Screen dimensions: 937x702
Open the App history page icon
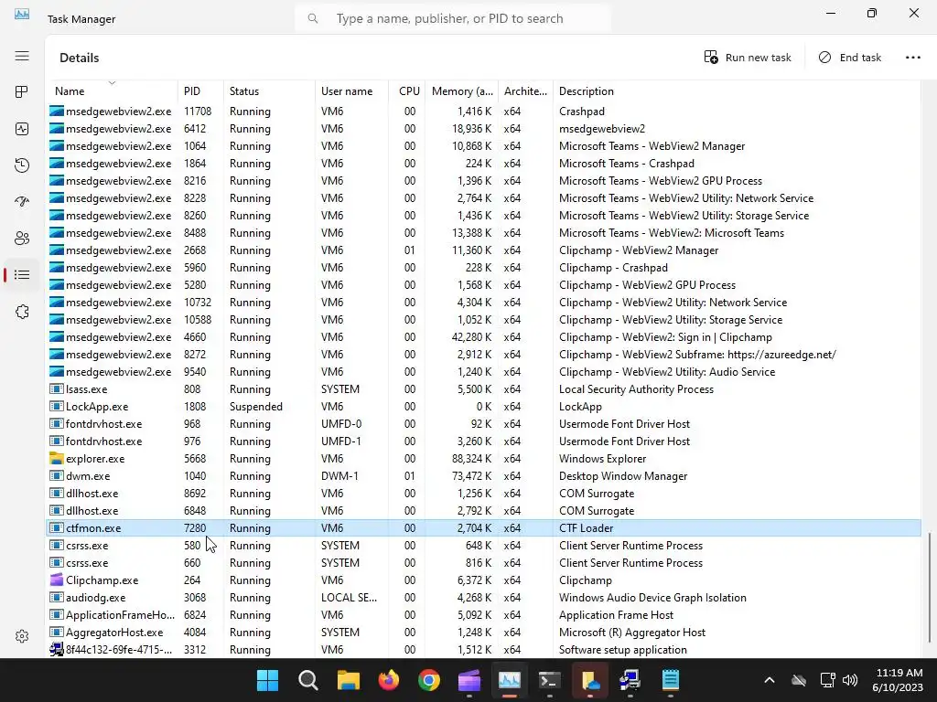[22, 165]
